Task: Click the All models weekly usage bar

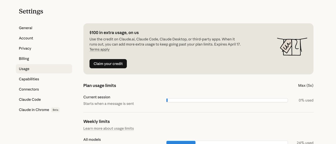Action: (x=227, y=142)
